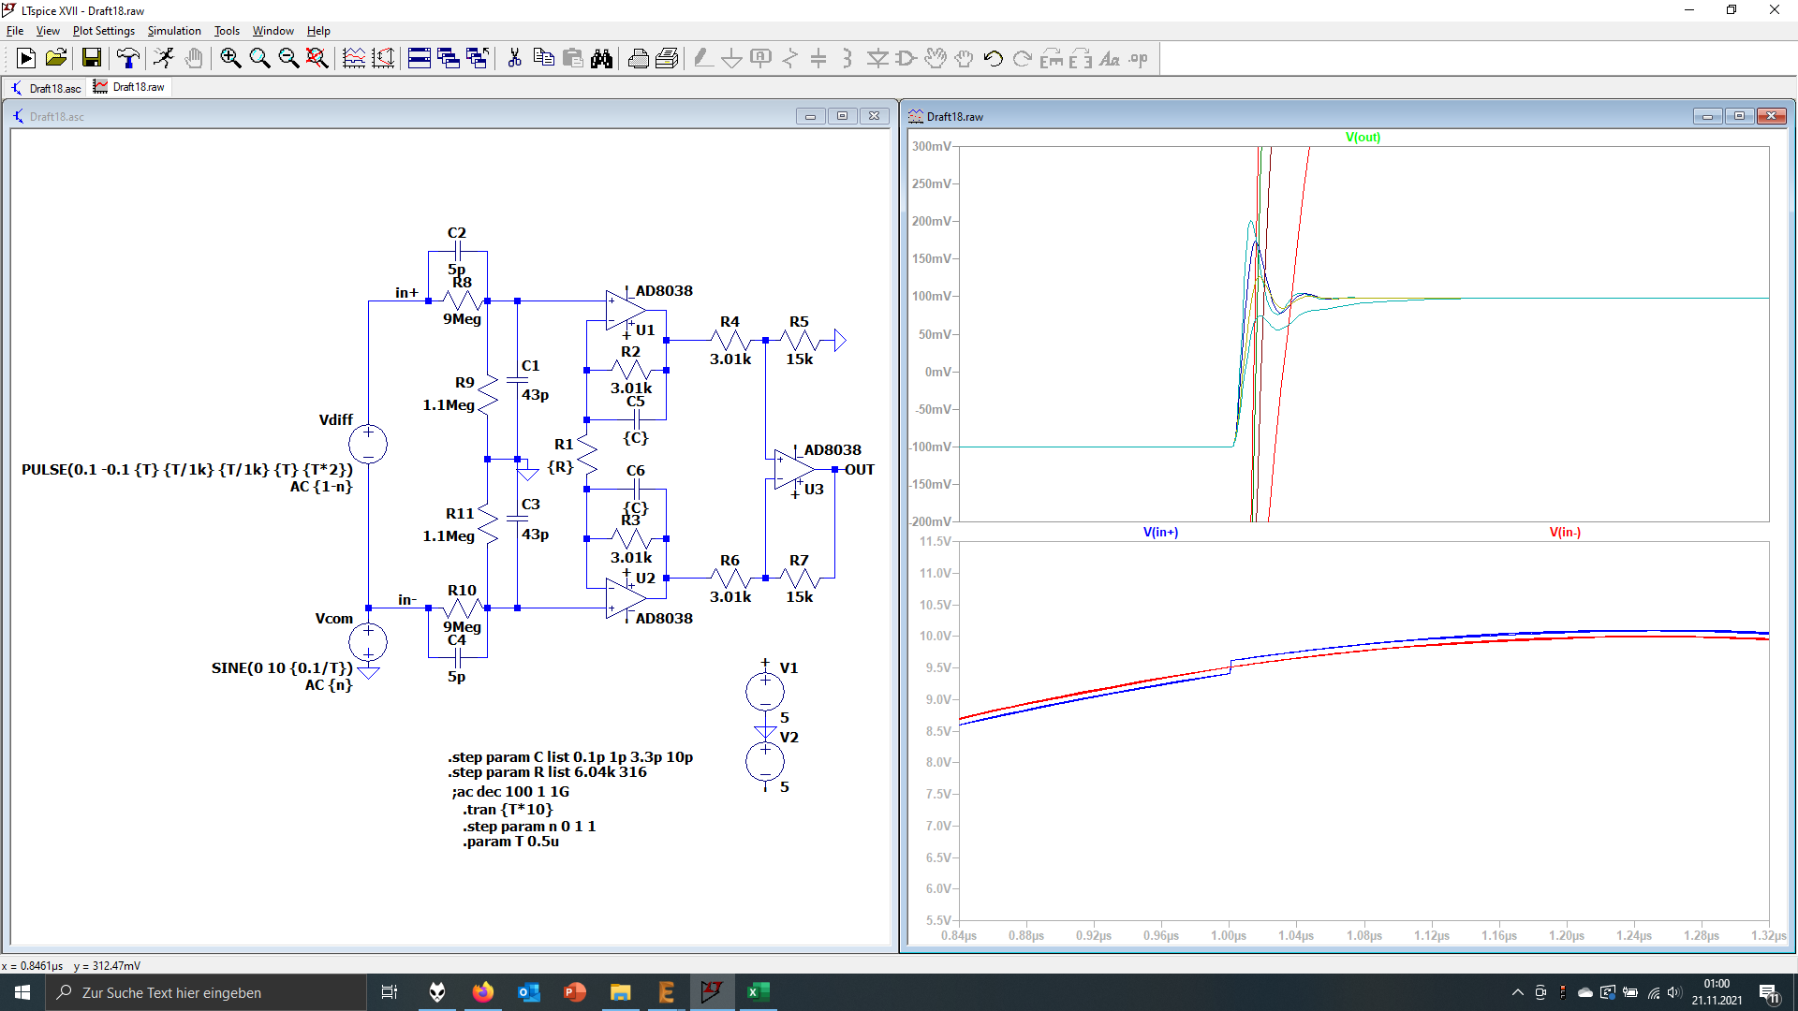Open the Help menu
Viewport: 1798px width, 1011px height.
[x=318, y=31]
